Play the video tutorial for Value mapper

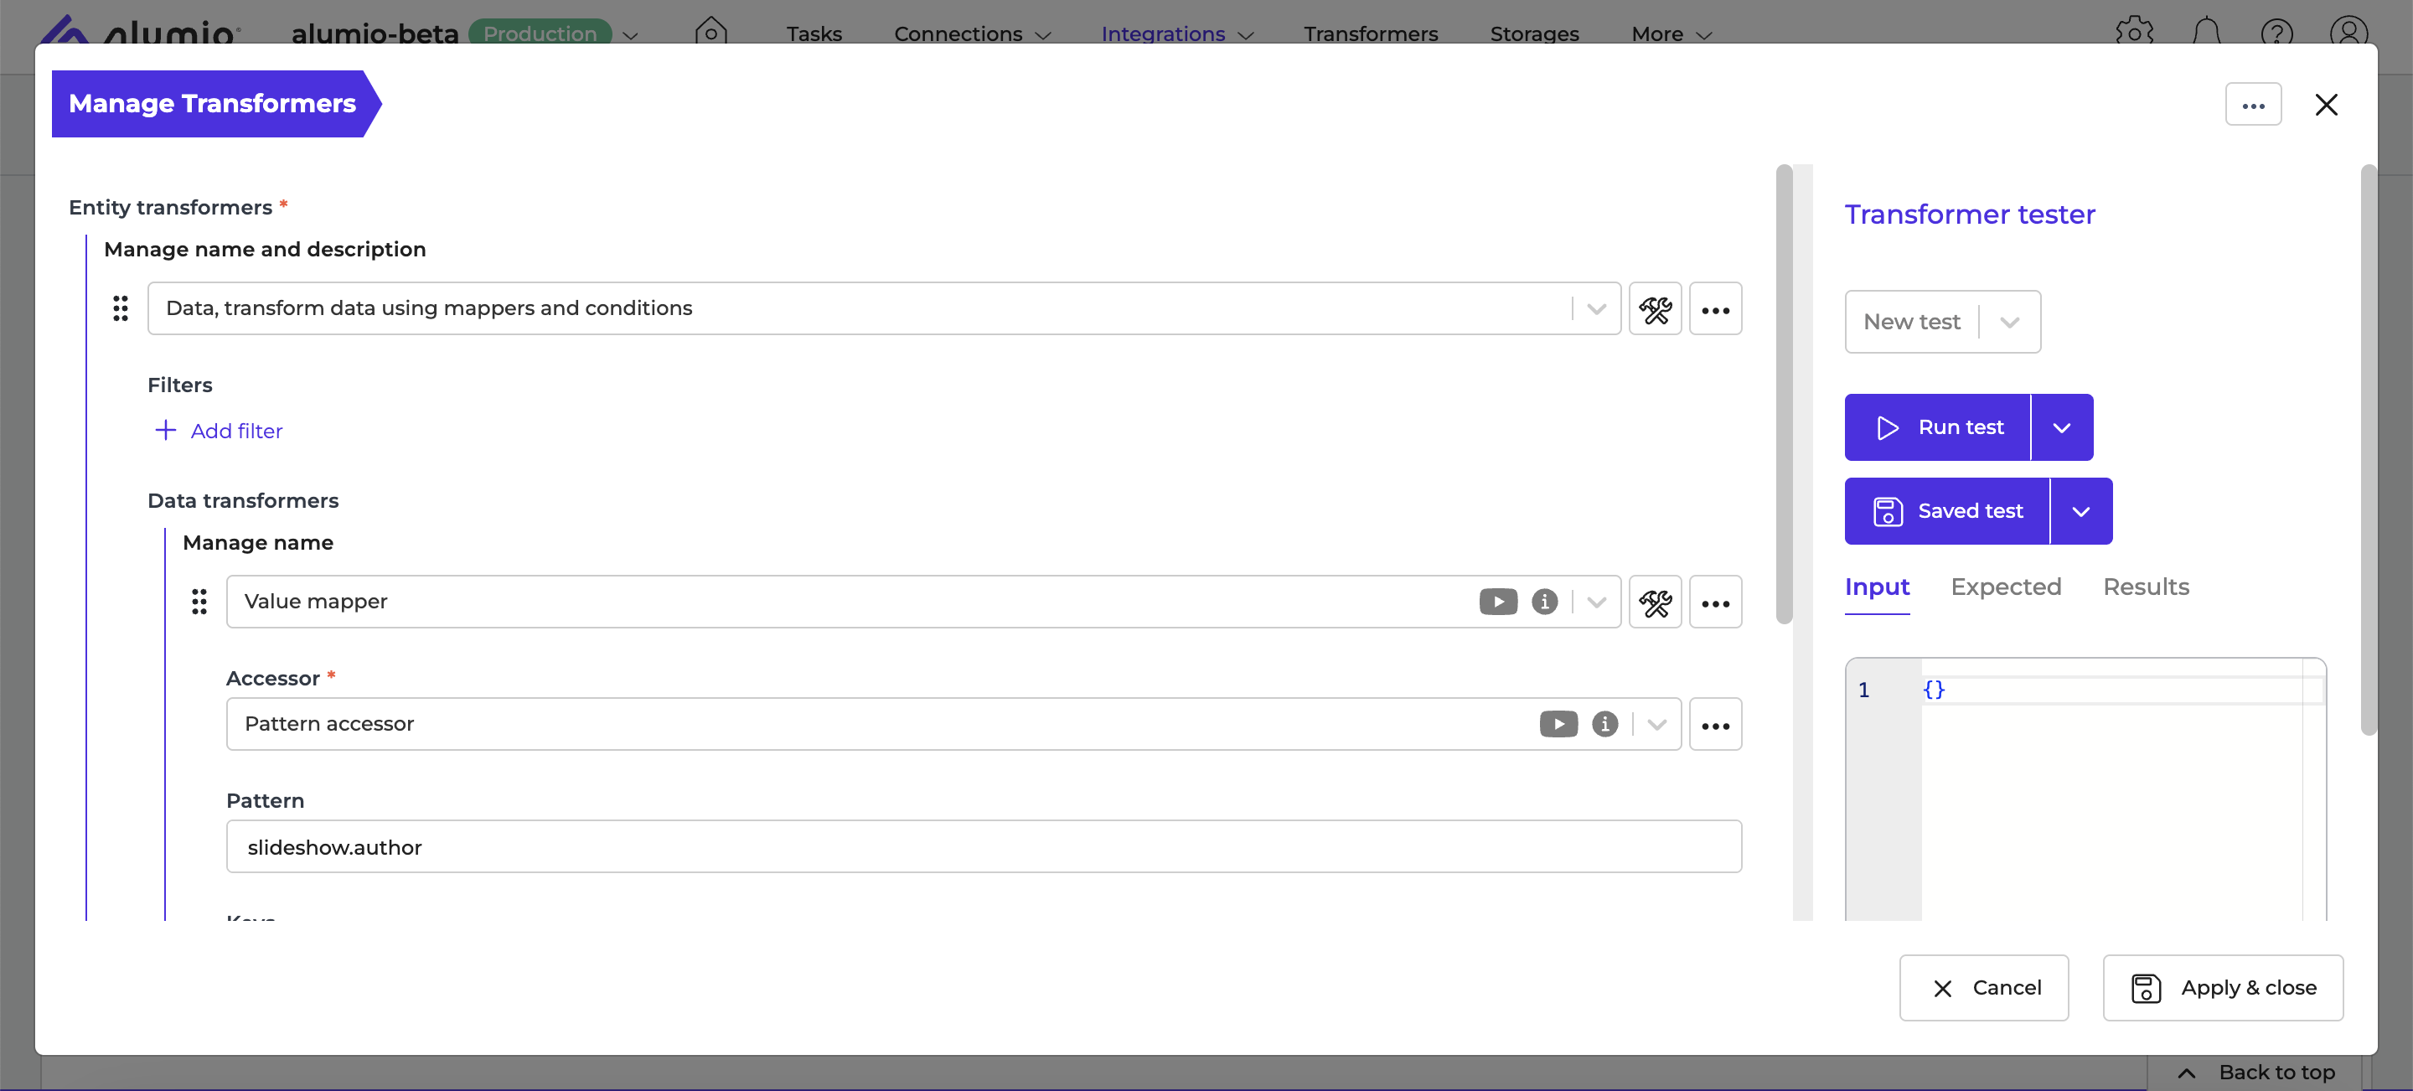coord(1498,601)
